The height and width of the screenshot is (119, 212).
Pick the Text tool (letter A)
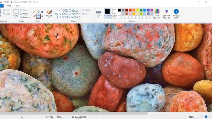pos(42,12)
